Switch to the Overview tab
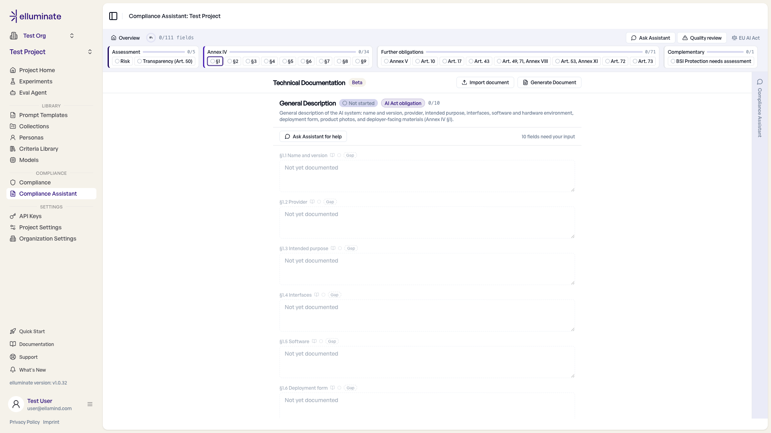 (125, 38)
